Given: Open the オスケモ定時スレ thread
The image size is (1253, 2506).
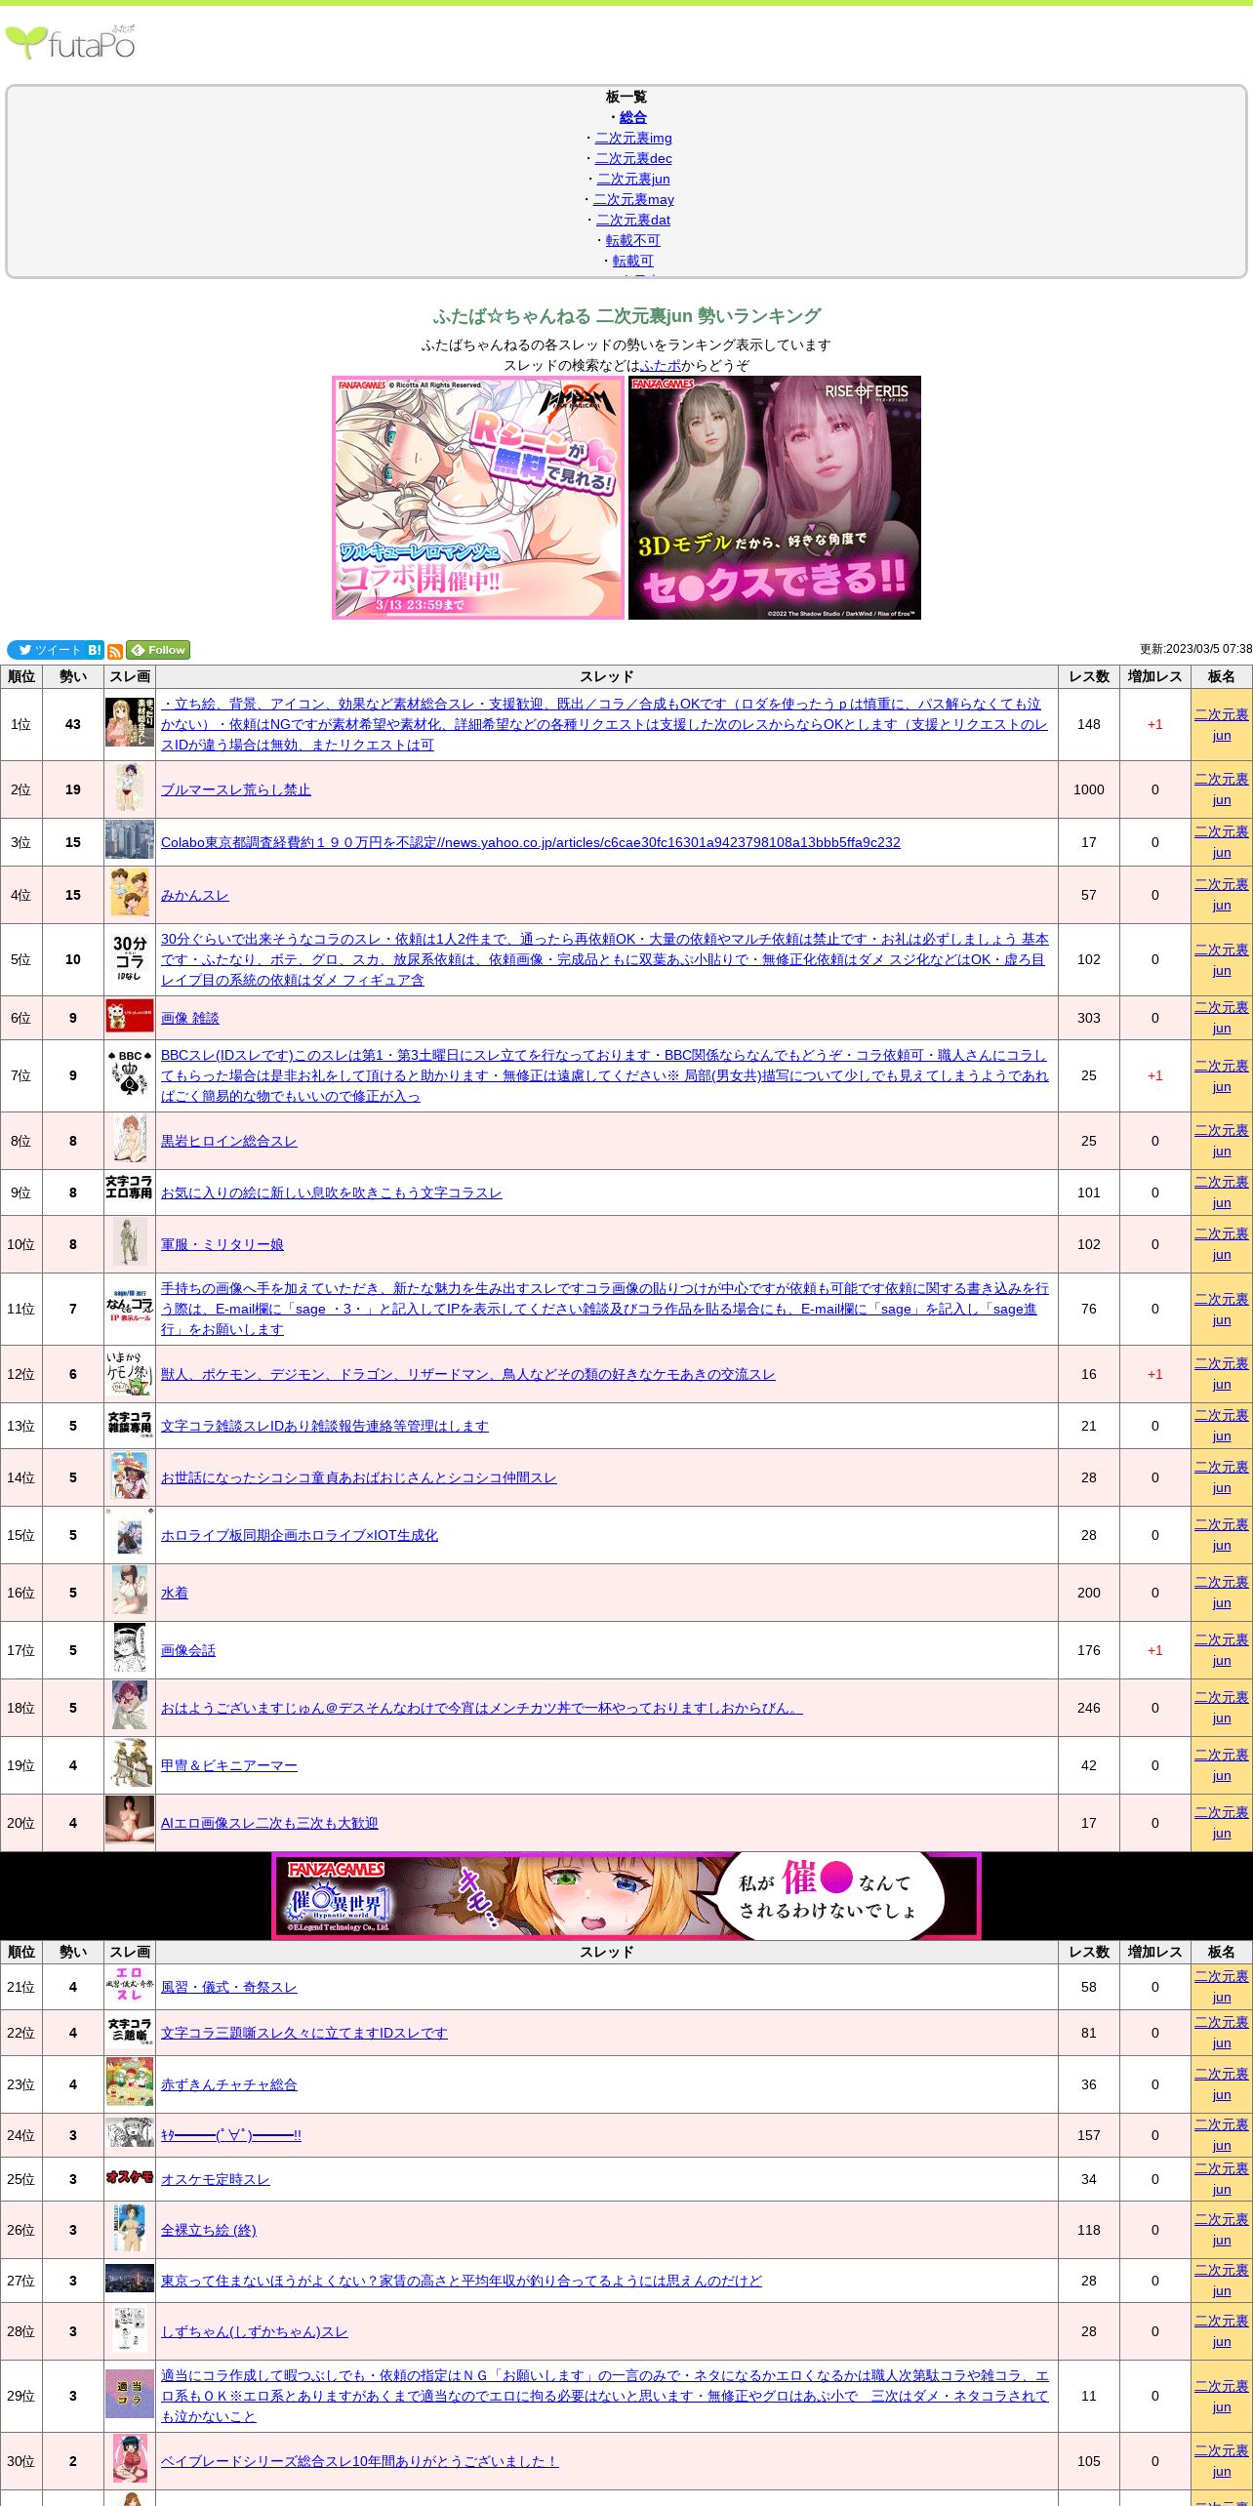Looking at the screenshot, I should (x=216, y=2179).
